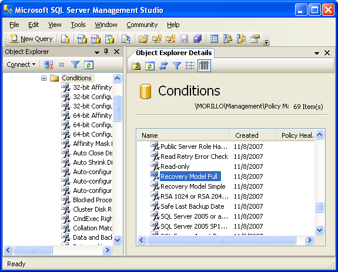Open the Help menu
Image resolution: width=338 pixels, height=272 pixels.
173,25
